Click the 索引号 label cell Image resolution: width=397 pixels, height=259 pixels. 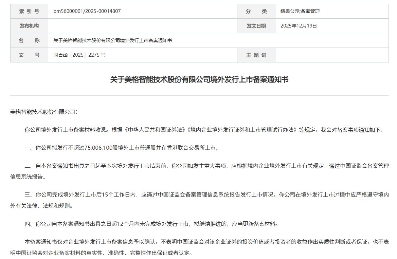tap(29, 11)
